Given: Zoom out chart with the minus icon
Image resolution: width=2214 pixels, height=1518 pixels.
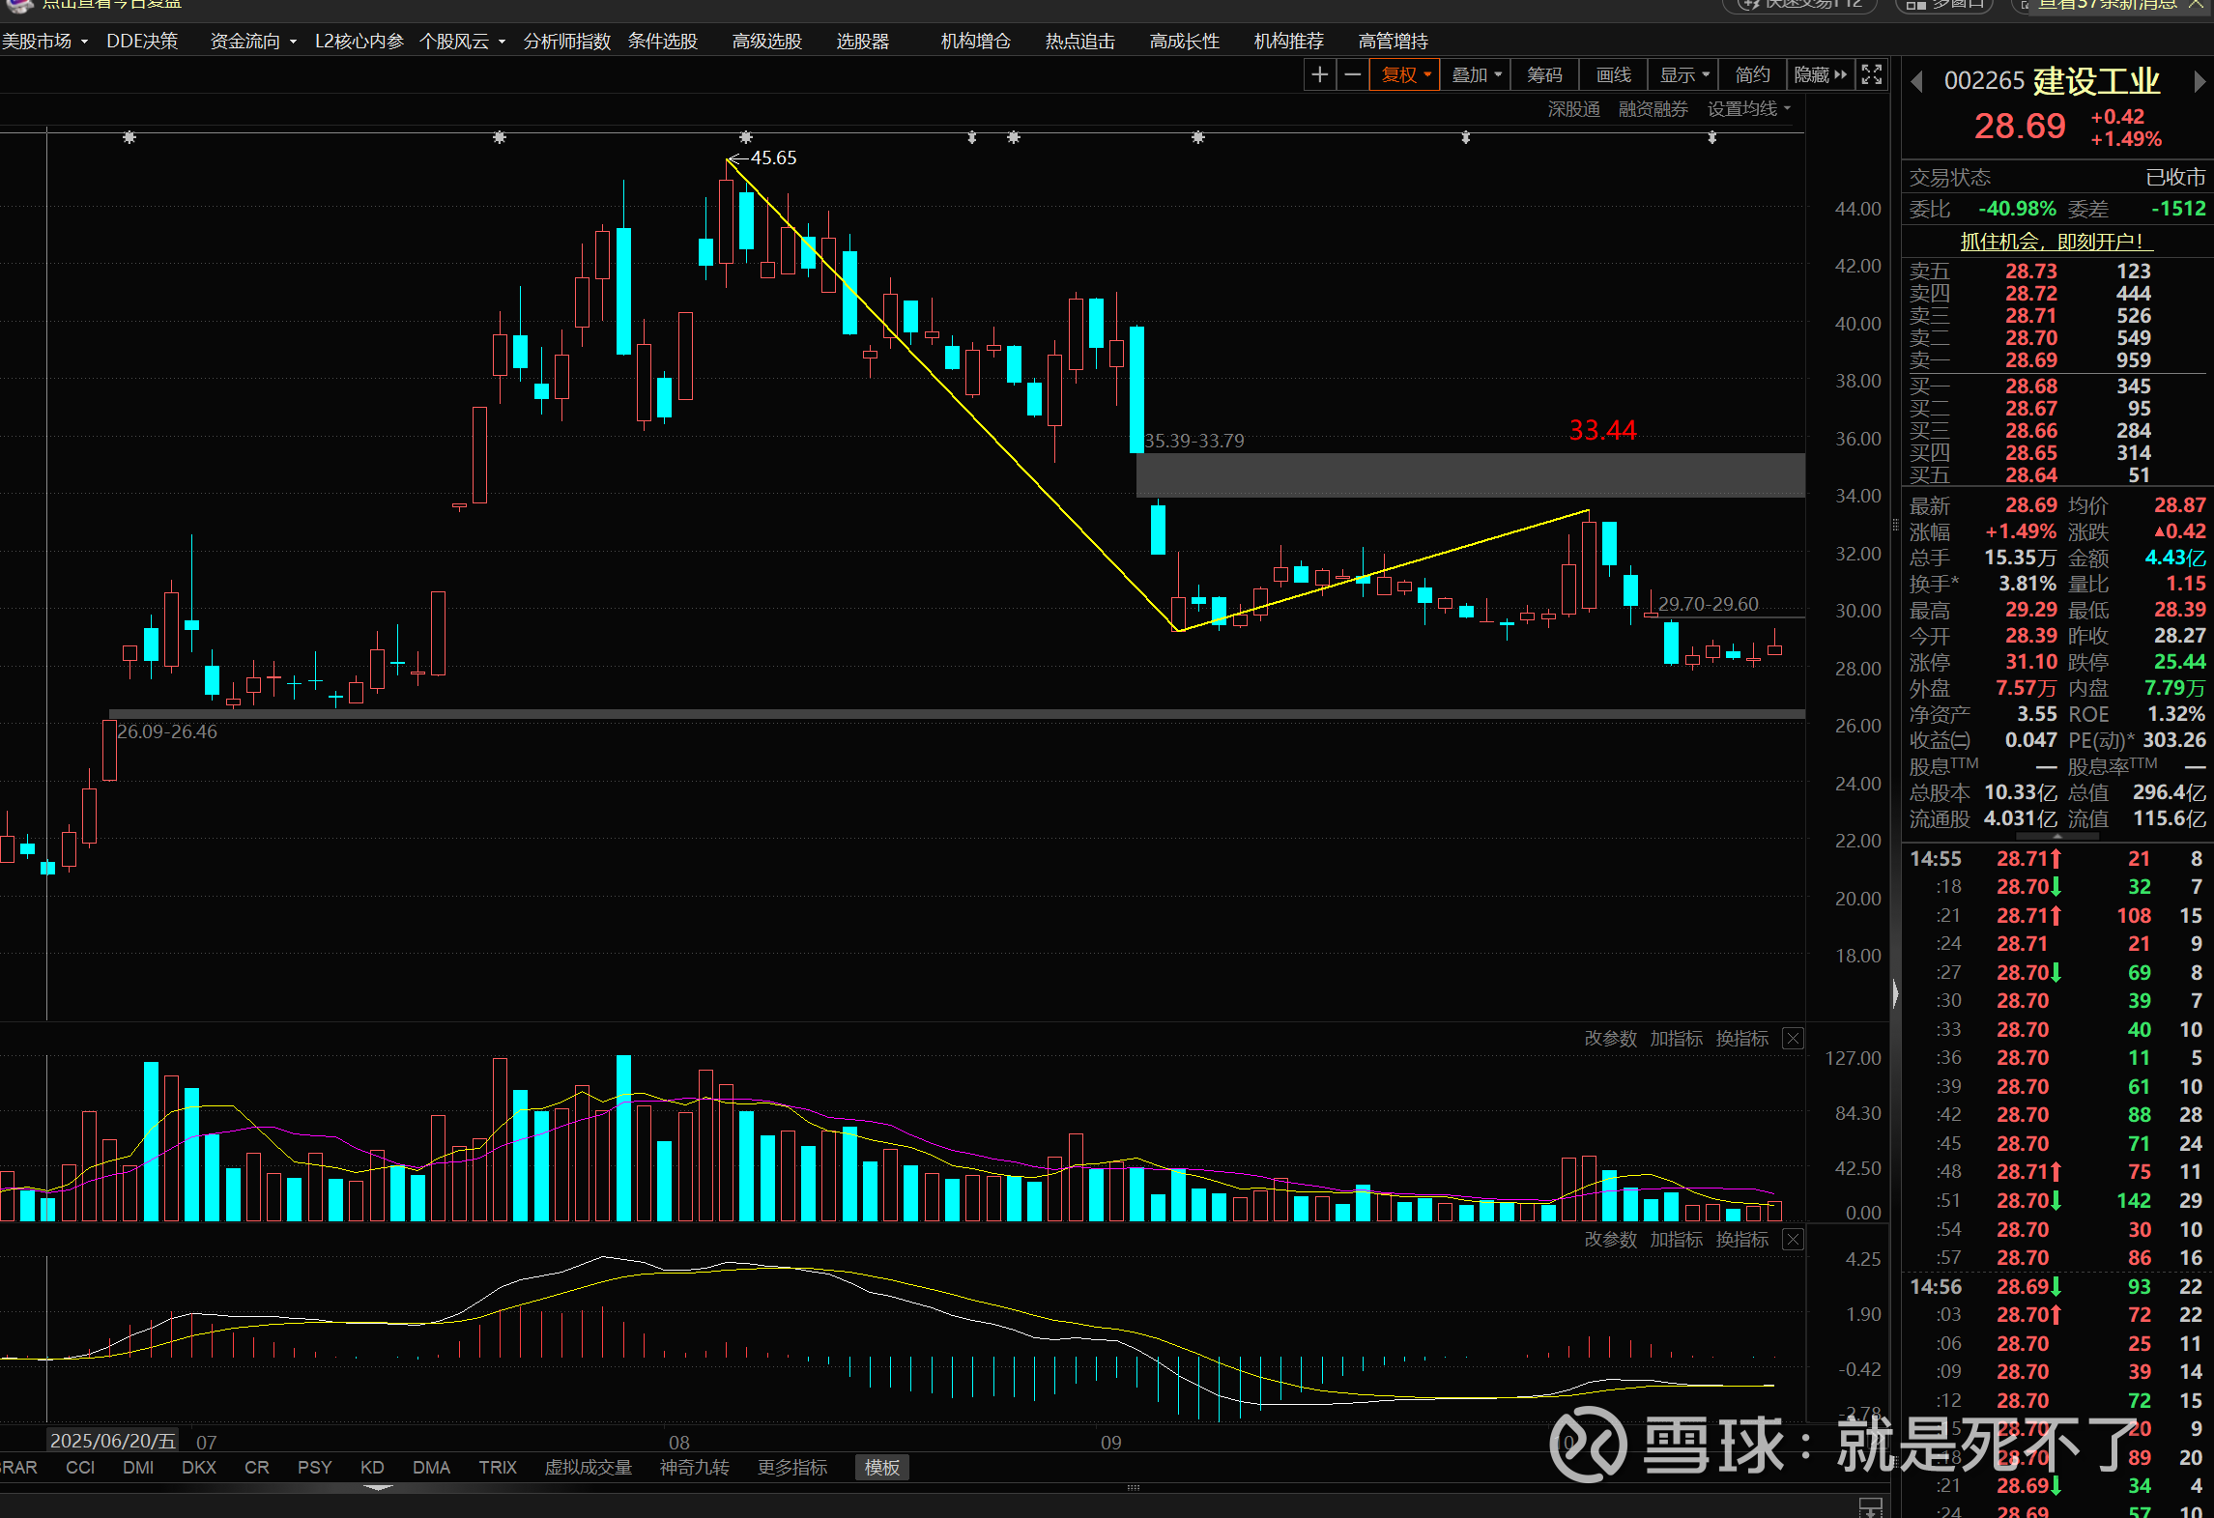Looking at the screenshot, I should [x=1353, y=74].
